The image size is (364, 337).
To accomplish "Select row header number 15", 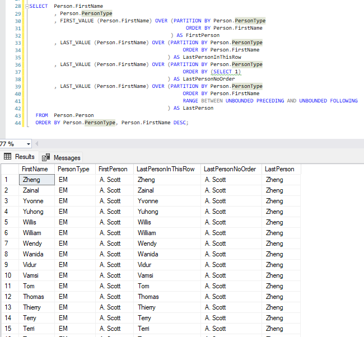I will [10, 329].
